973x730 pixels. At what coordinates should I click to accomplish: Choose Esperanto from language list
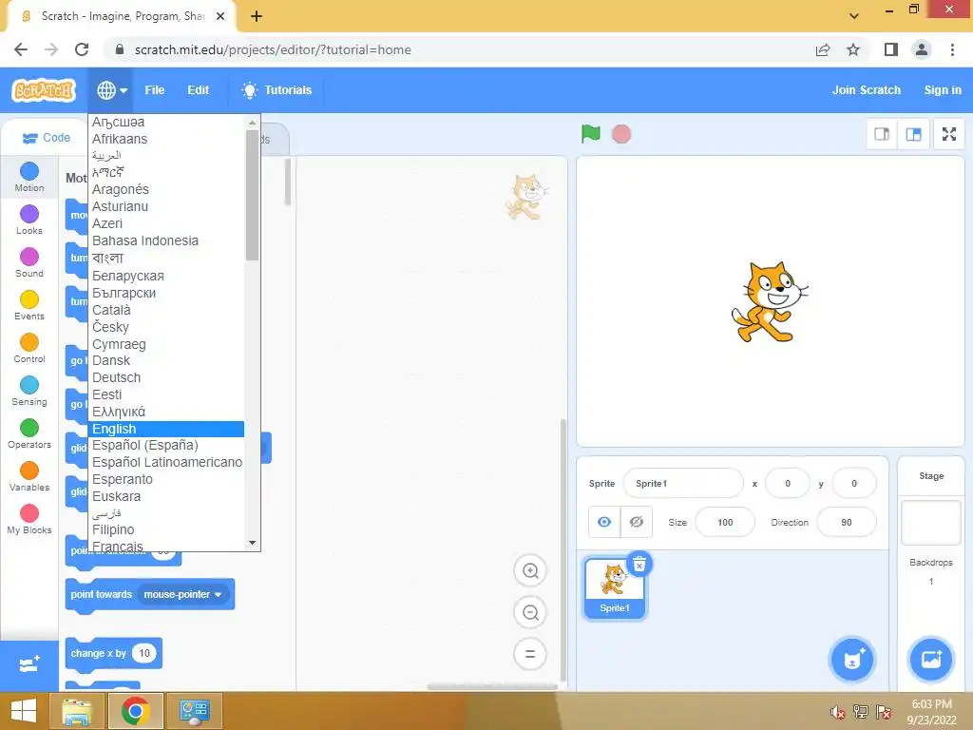[123, 480]
